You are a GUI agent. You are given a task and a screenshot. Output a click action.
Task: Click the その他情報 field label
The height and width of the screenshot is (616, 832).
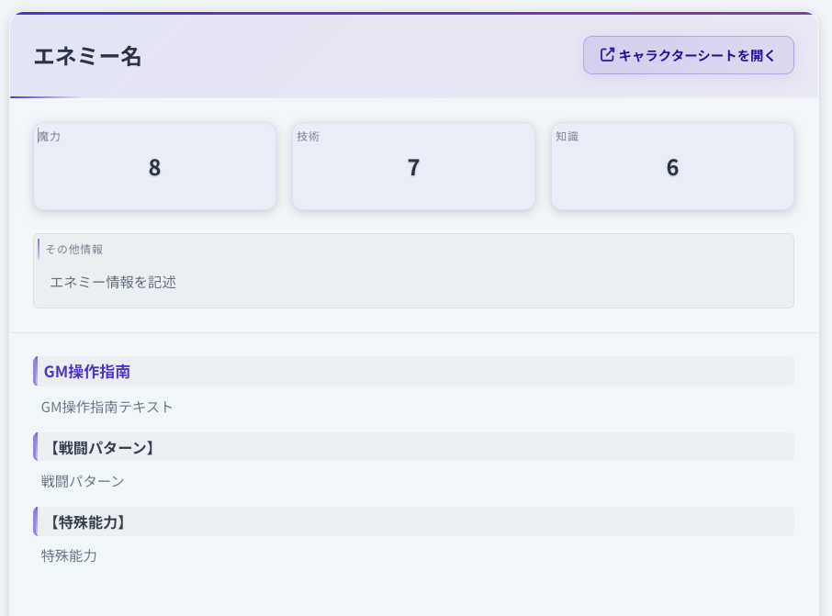pos(74,249)
